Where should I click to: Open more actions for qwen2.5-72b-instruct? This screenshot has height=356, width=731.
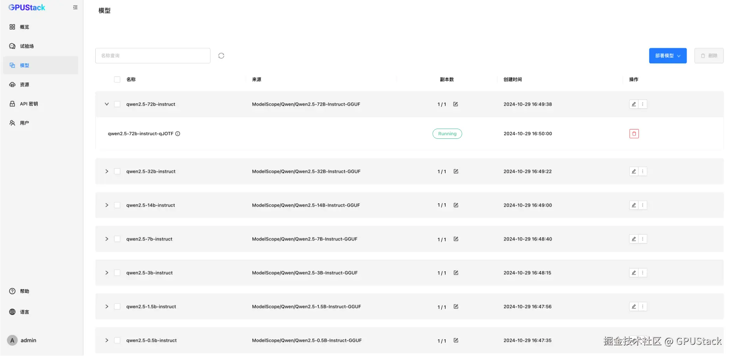click(643, 104)
